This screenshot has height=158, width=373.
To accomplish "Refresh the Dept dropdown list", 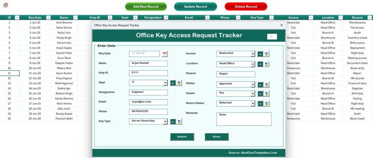I will pyautogui.click(x=179, y=83).
